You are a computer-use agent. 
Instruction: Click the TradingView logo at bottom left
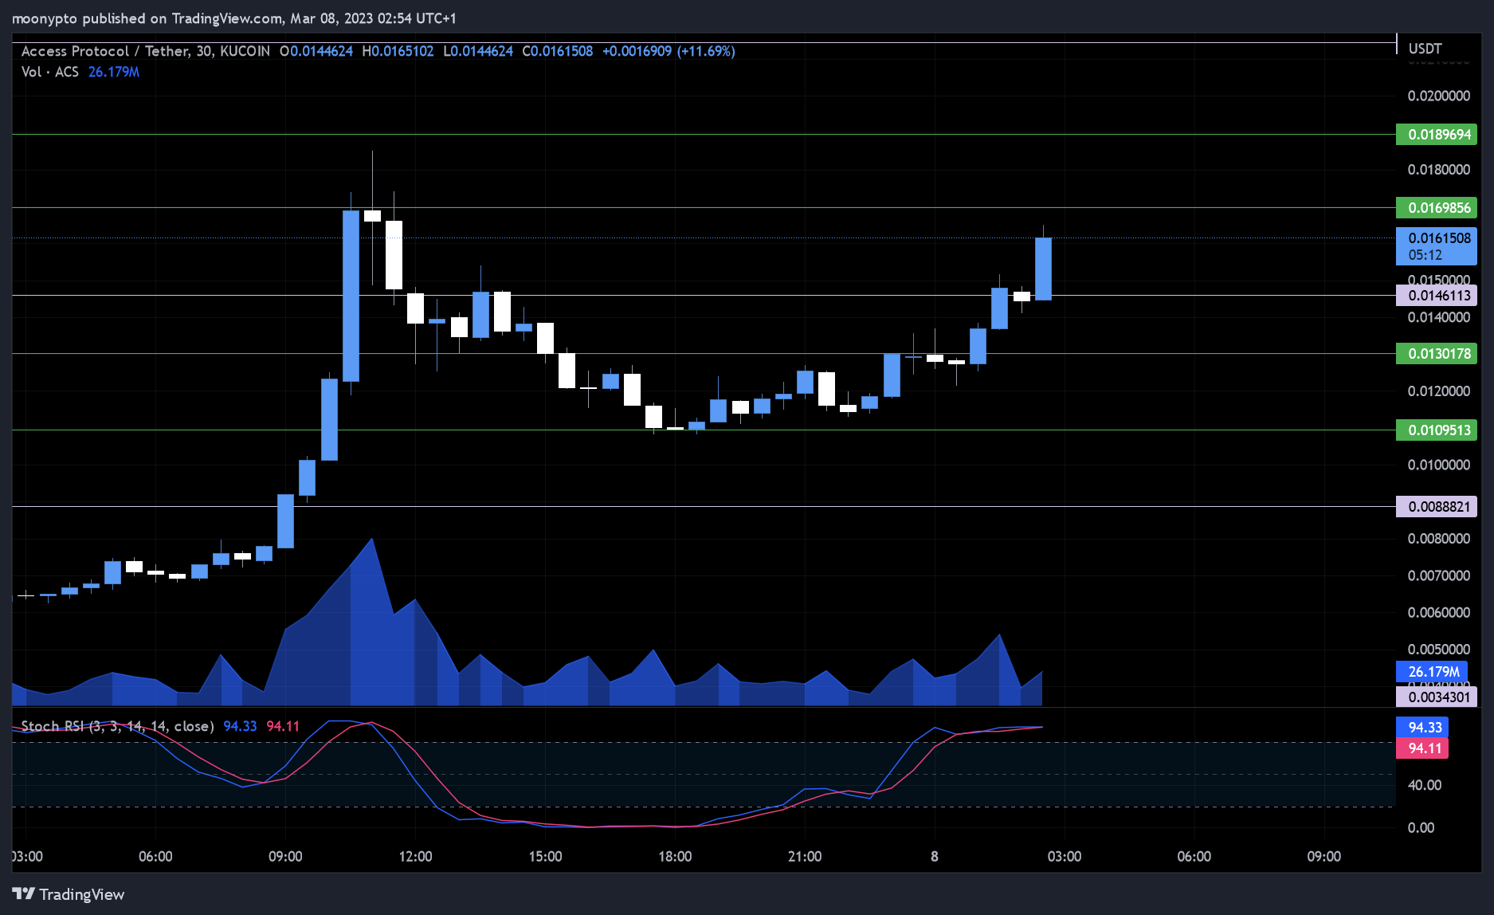pyautogui.click(x=69, y=894)
